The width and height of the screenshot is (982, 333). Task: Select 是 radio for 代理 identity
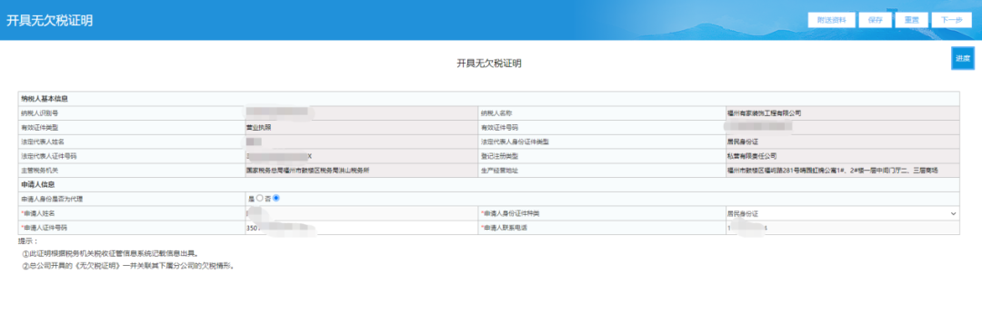click(259, 199)
